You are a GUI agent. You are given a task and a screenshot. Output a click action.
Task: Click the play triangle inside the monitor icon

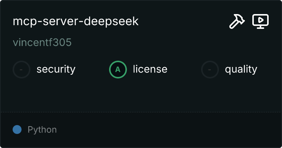[x=261, y=20]
